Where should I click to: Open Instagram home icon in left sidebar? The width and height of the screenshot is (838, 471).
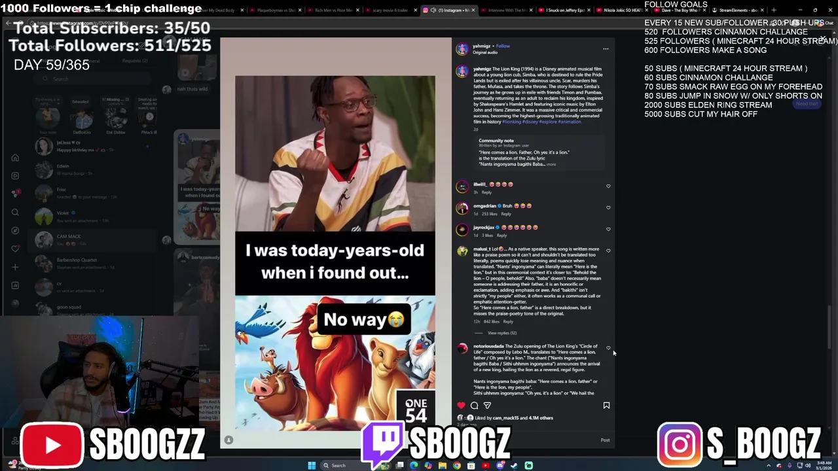click(15, 158)
